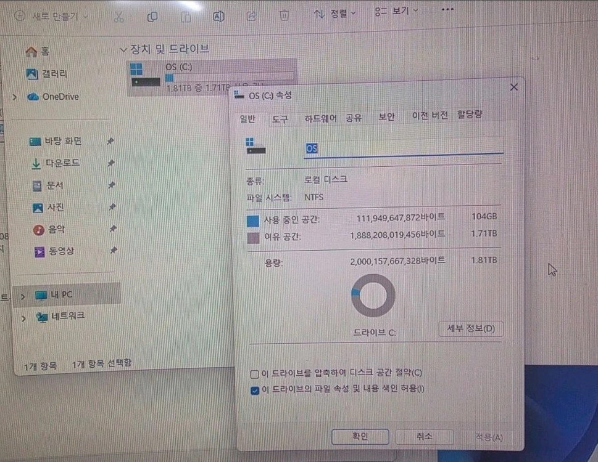
Task: Click the rename icon in Explorer toolbar
Action: click(x=218, y=17)
